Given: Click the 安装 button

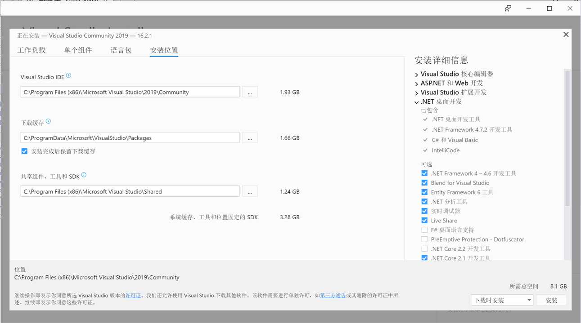Looking at the screenshot, I should 552,300.
